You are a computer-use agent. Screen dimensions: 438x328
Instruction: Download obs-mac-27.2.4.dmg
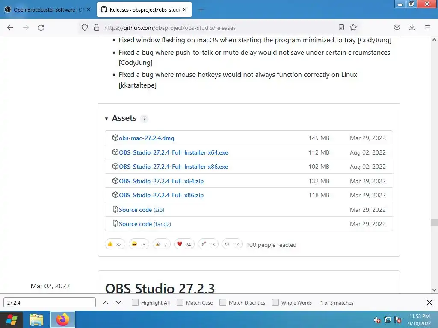pos(146,138)
